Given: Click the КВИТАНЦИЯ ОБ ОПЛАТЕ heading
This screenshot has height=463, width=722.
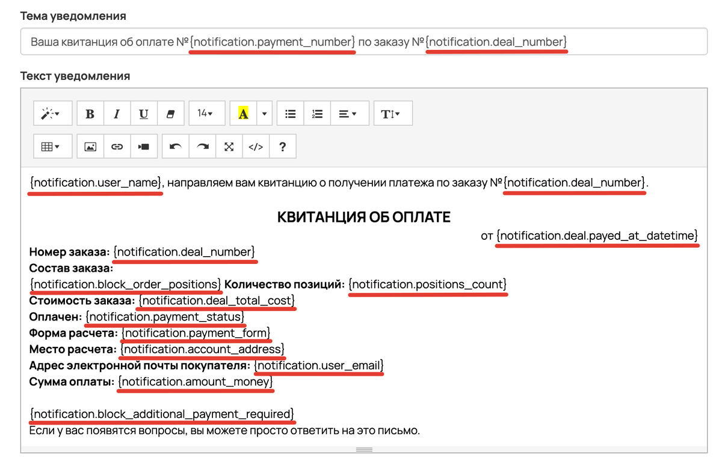Looking at the screenshot, I should pyautogui.click(x=364, y=217).
